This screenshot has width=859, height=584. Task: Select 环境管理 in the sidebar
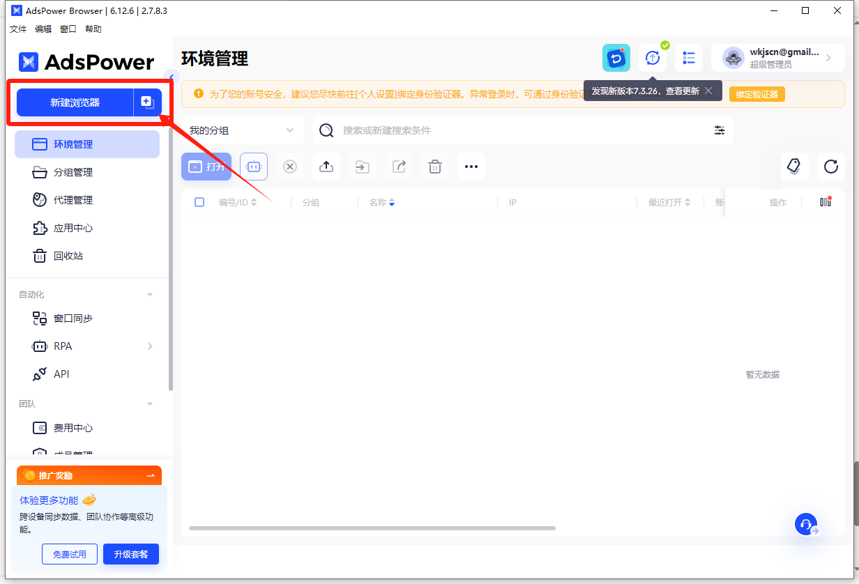[x=87, y=144]
